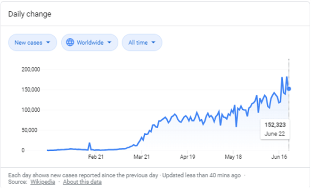The width and height of the screenshot is (311, 188).
Task: Open the Wikipedia source link
Action: coord(42,182)
